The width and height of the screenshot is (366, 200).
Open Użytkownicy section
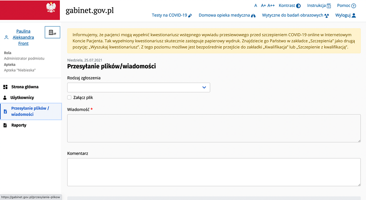[x=22, y=98]
